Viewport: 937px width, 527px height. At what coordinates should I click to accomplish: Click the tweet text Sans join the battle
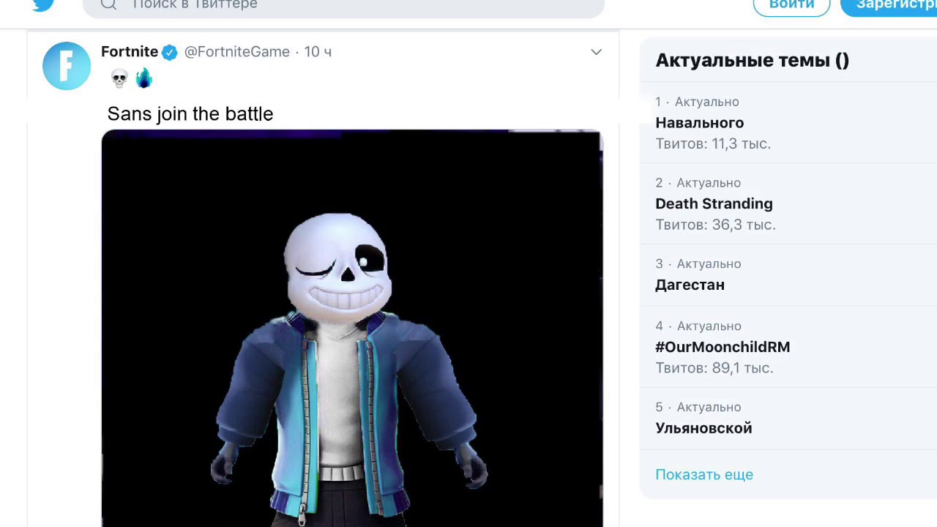pyautogui.click(x=190, y=114)
